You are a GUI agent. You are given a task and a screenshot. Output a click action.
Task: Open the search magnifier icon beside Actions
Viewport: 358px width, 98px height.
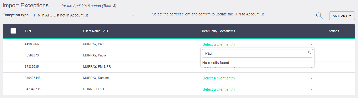click(x=319, y=16)
